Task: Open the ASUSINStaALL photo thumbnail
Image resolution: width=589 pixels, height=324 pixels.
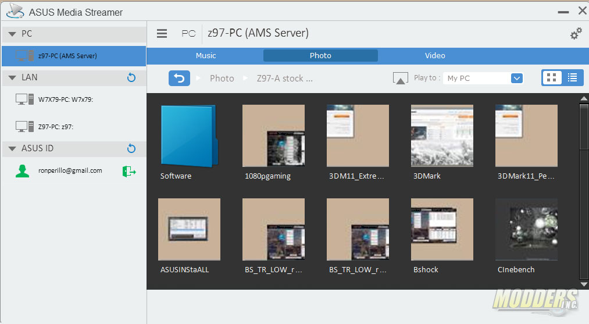Action: click(189, 229)
